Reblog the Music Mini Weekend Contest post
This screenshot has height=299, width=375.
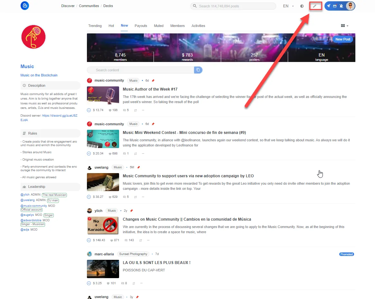(136, 154)
